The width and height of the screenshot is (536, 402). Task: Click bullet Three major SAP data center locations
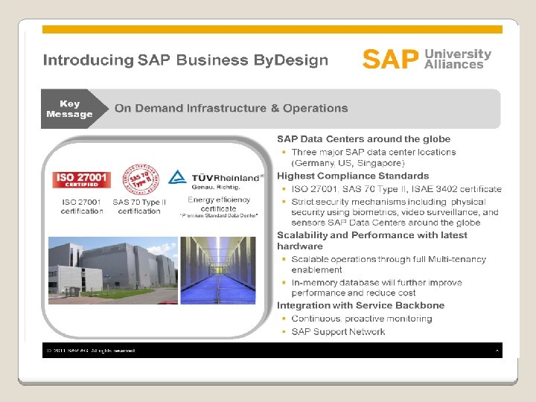coord(374,157)
